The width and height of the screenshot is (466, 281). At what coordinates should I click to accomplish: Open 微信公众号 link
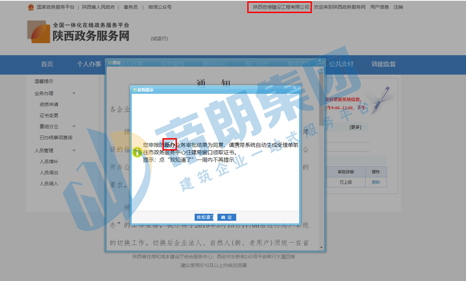[160, 7]
